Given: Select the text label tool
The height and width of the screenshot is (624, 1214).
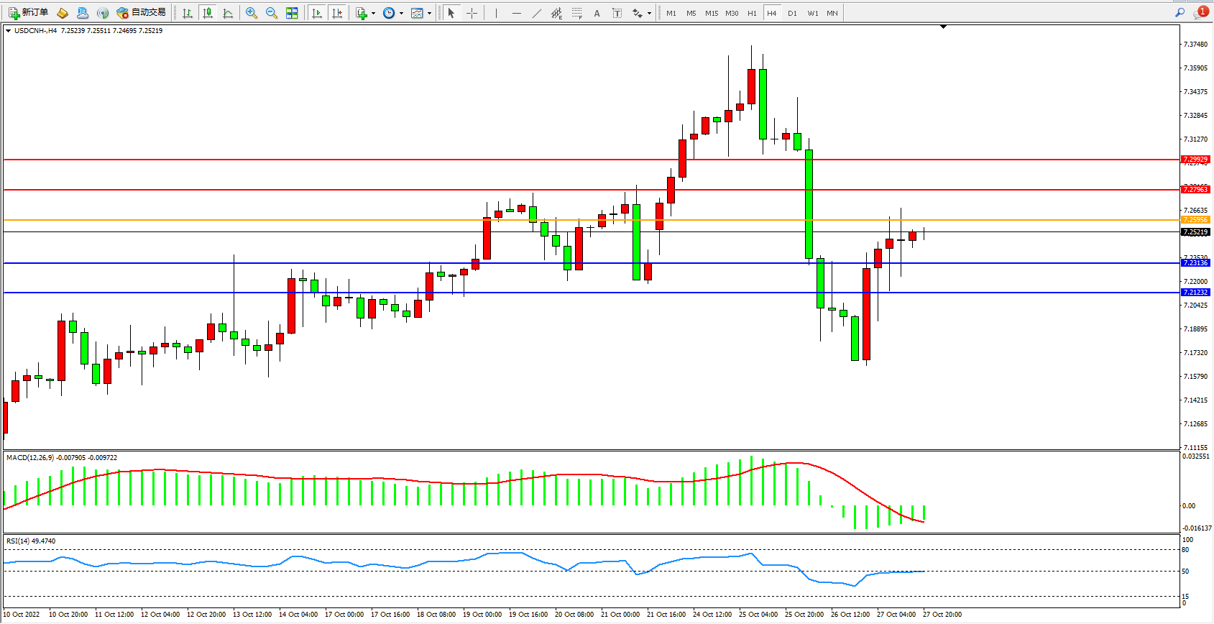Looking at the screenshot, I should 617,13.
